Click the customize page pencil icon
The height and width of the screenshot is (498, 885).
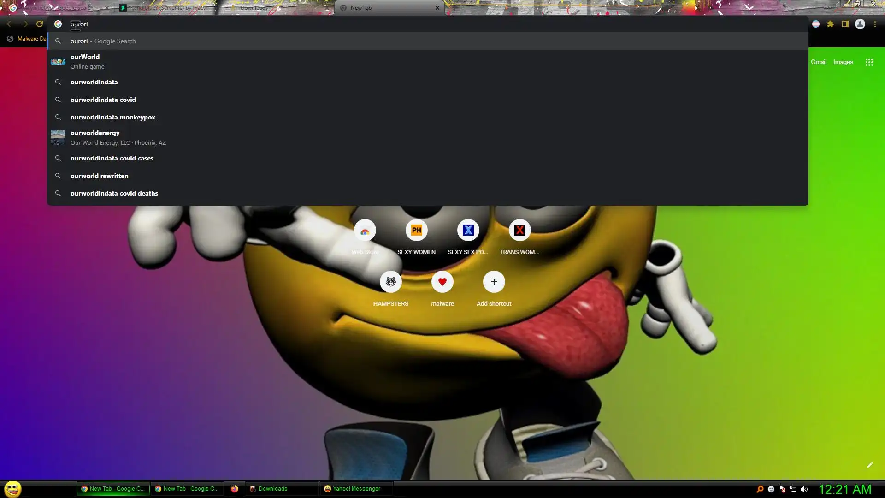[x=870, y=465]
